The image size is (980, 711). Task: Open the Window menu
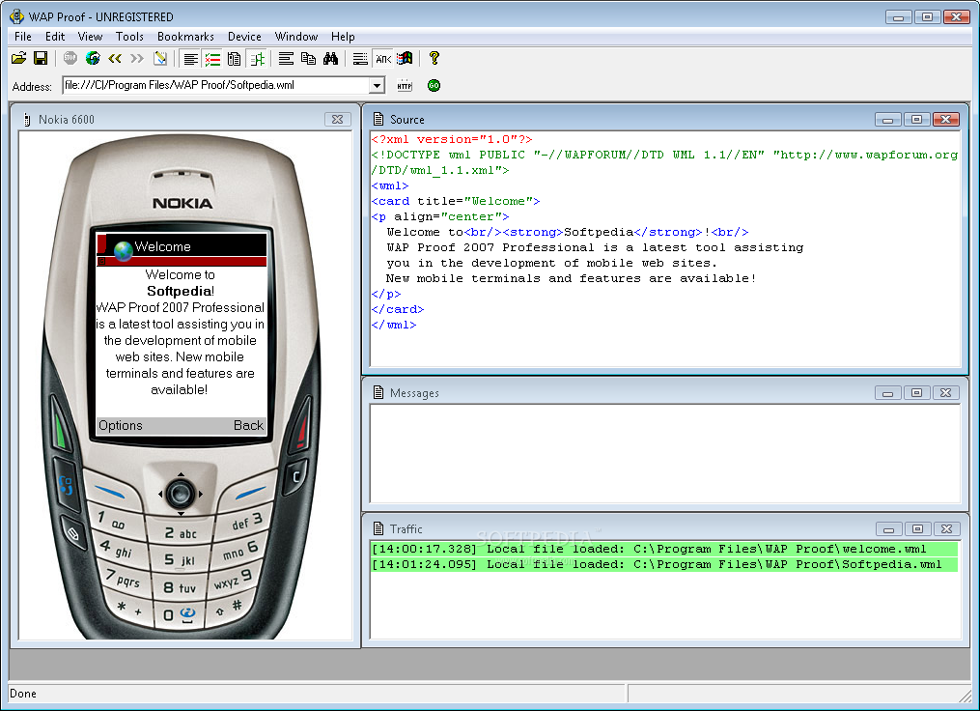coord(296,37)
